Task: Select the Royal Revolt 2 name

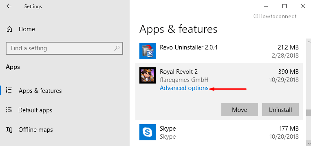Action: tap(179, 71)
